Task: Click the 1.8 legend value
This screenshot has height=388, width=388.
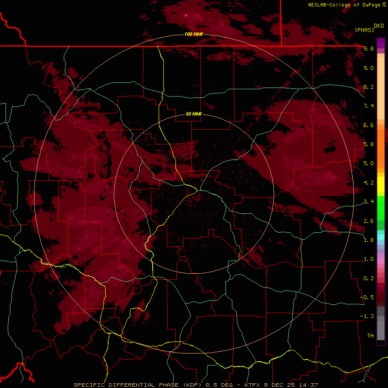Action: pyautogui.click(x=369, y=240)
